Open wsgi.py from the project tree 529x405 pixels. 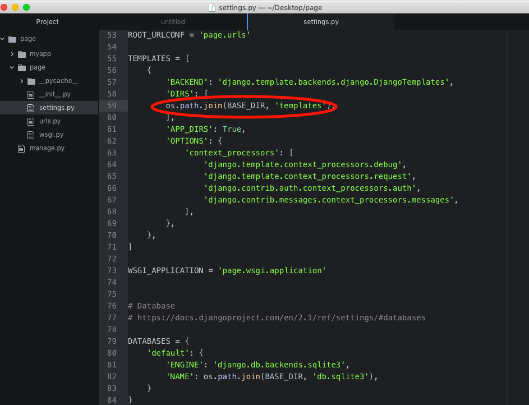click(51, 135)
